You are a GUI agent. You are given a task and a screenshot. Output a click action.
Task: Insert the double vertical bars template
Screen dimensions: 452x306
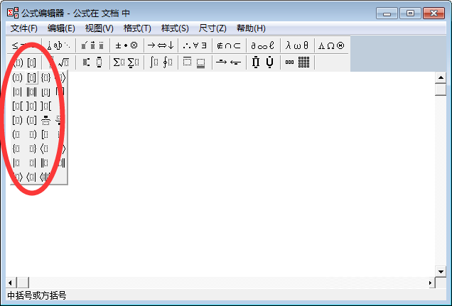tap(31, 92)
